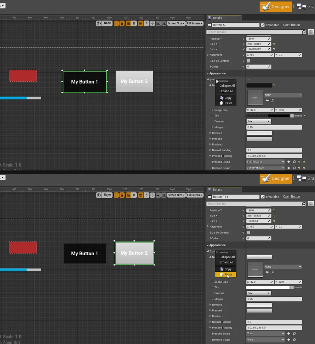Image resolution: width=315 pixels, height=344 pixels.
Task: Click the Open Button link in Details panel
Action: [291, 25]
